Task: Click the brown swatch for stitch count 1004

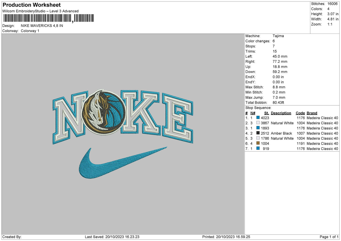Action: point(258,143)
